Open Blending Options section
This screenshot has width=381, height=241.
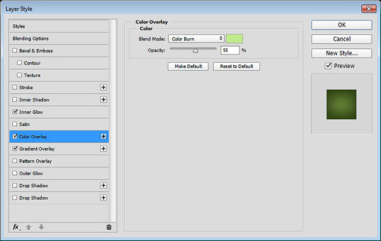point(59,38)
